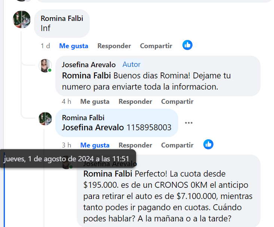Toggle "Me gusta" on the "Inf" comment
The width and height of the screenshot is (274, 227).
(x=74, y=46)
